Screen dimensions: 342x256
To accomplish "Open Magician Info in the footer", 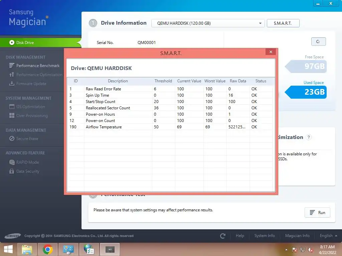I will click(x=297, y=236).
